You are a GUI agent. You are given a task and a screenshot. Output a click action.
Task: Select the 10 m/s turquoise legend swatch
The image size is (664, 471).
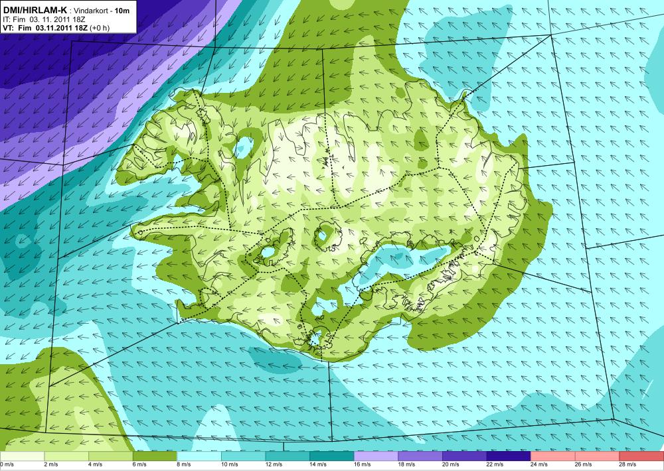click(x=243, y=456)
